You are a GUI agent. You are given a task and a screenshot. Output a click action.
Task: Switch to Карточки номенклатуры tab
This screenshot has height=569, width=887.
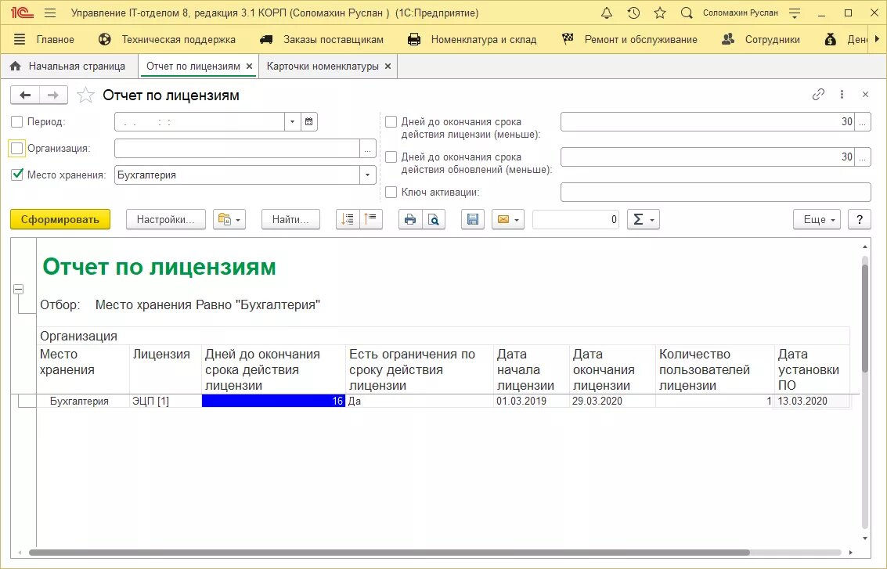click(x=323, y=67)
